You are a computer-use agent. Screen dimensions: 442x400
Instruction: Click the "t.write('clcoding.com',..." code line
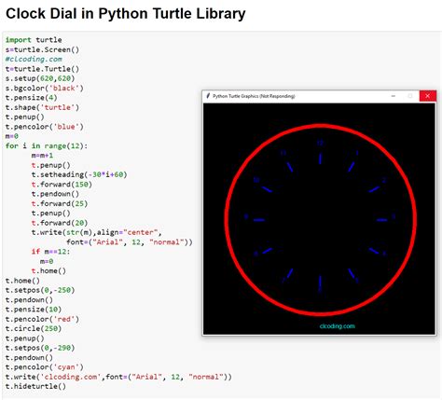coord(118,377)
